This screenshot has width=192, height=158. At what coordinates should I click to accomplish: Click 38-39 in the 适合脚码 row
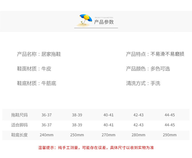(77, 125)
